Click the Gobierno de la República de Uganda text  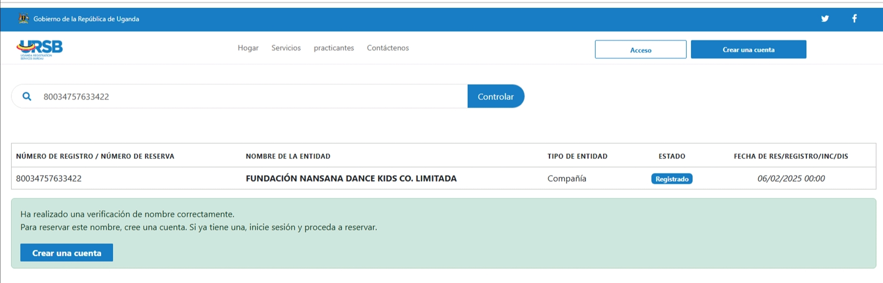(86, 19)
